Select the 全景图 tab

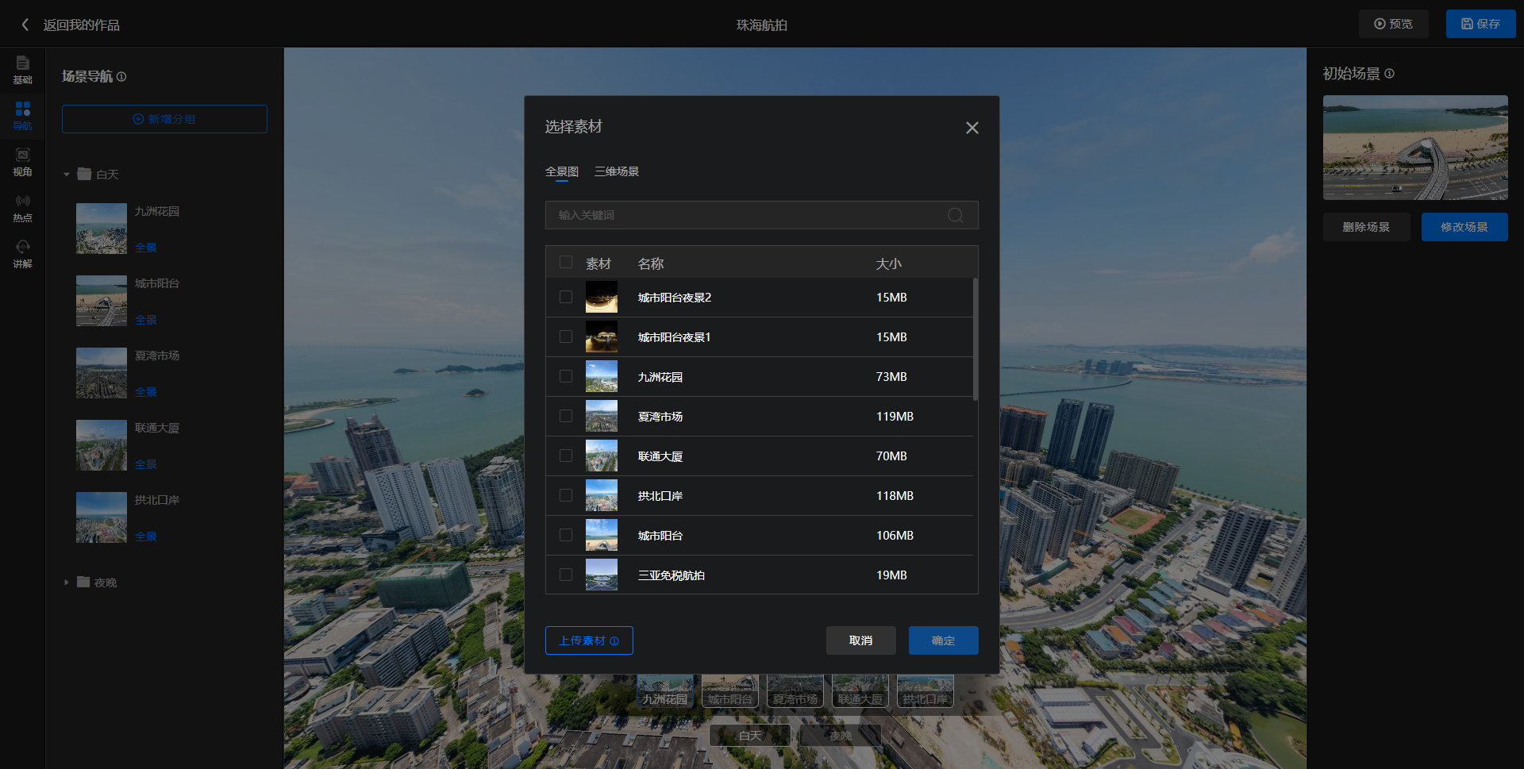point(561,171)
